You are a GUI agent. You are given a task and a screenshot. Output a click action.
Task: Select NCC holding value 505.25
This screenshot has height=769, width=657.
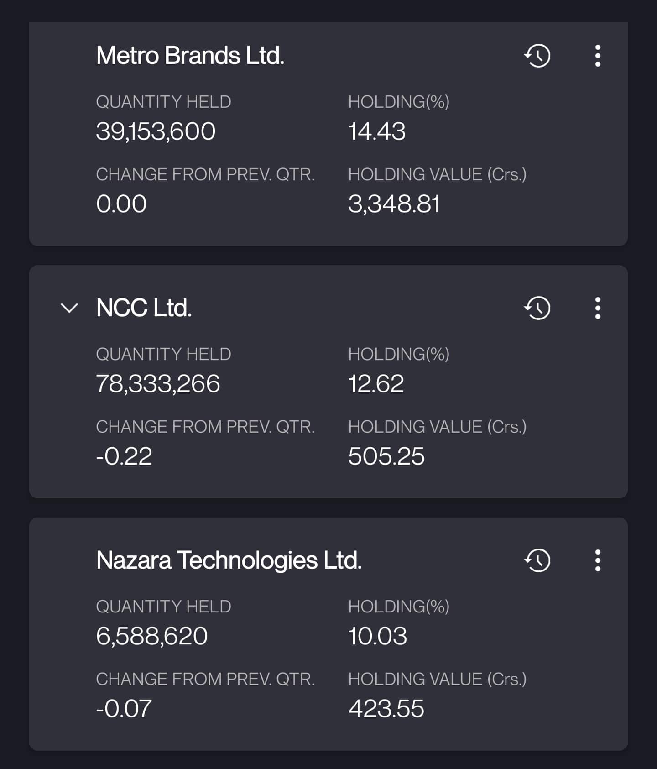[x=386, y=456]
